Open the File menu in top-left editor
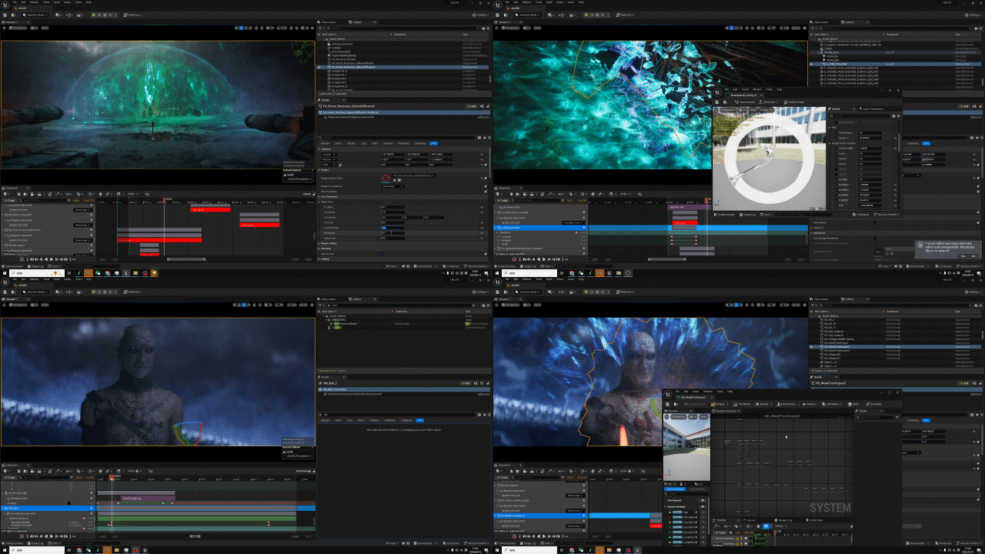This screenshot has width=985, height=554. click(15, 2)
